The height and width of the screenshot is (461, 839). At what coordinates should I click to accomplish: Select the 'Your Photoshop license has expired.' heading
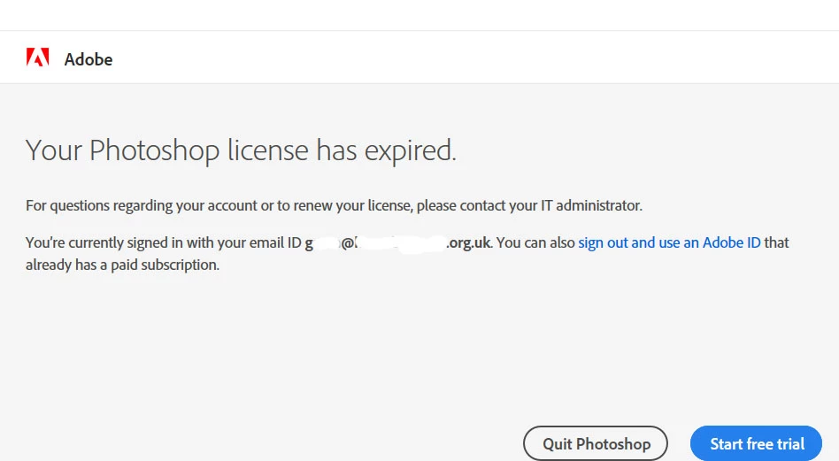point(241,150)
